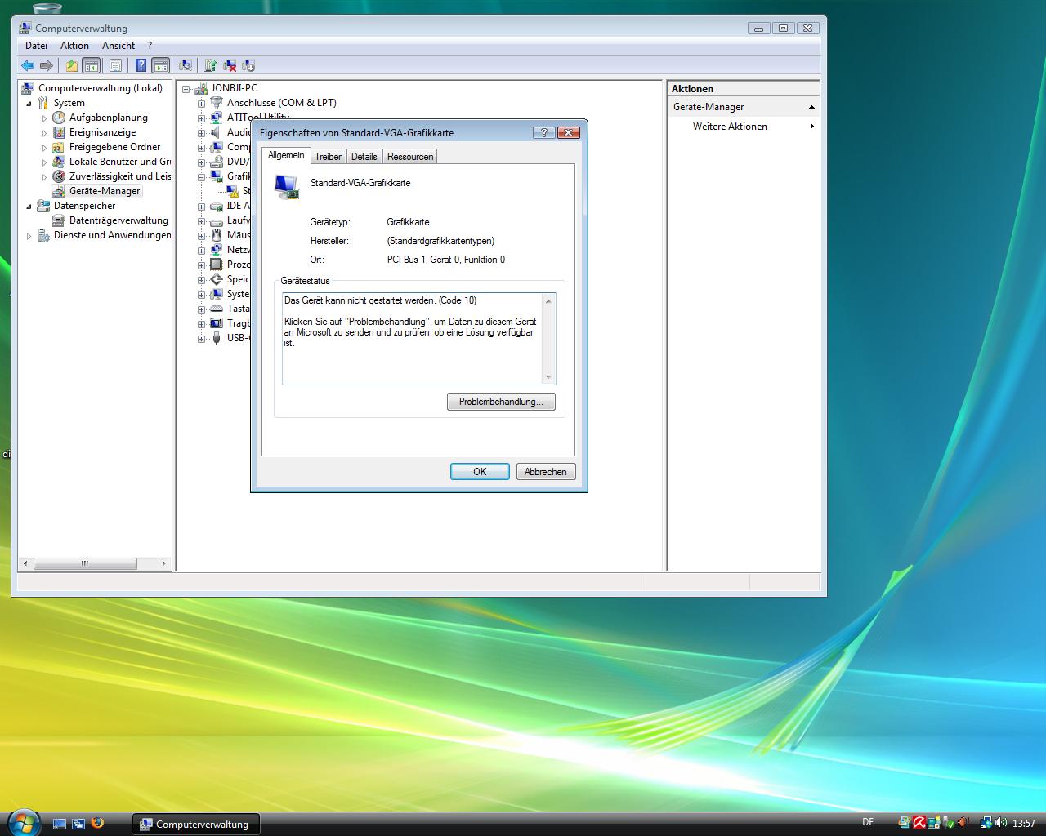The image size is (1046, 836).
Task: Click Computerverwaltung taskbar button
Action: 196,824
